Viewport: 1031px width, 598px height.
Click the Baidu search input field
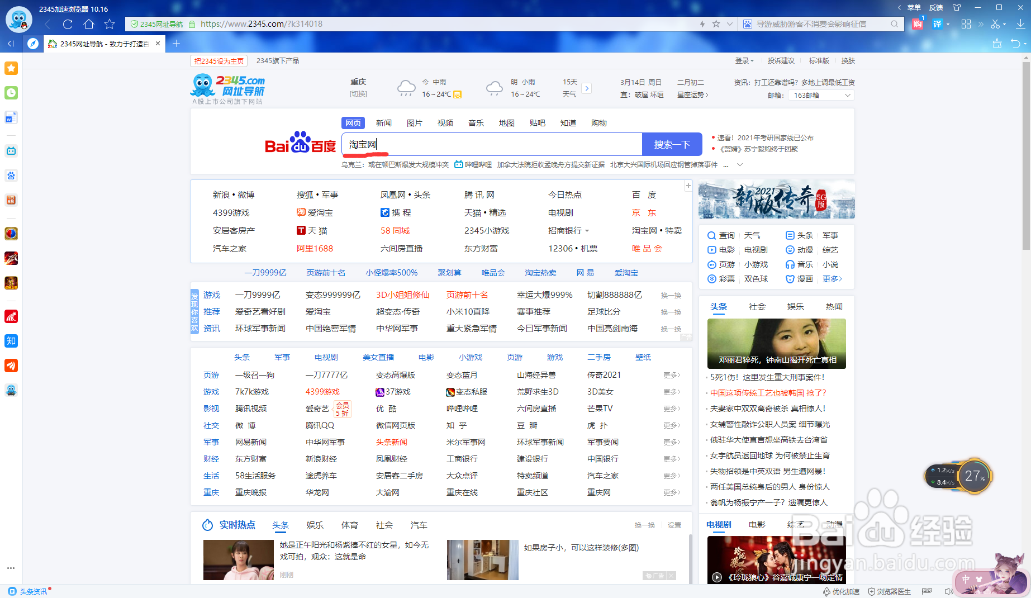[x=492, y=144]
